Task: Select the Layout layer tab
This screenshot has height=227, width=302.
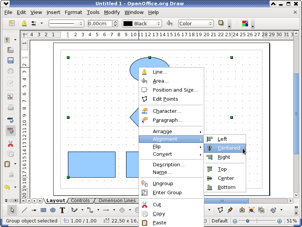Action: click(x=55, y=201)
